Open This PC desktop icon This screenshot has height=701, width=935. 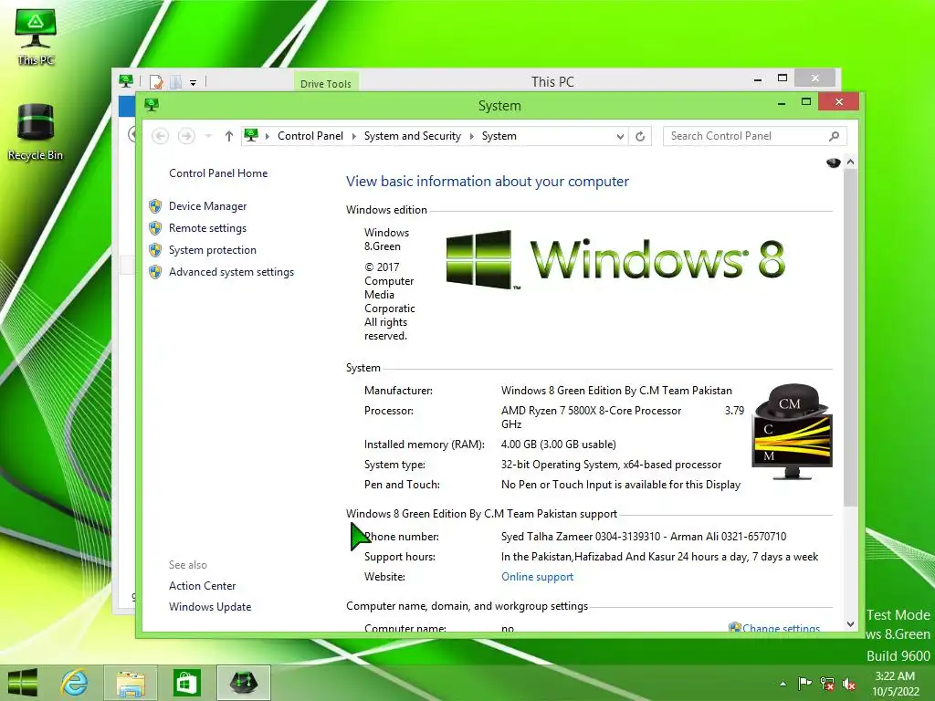coord(36,37)
